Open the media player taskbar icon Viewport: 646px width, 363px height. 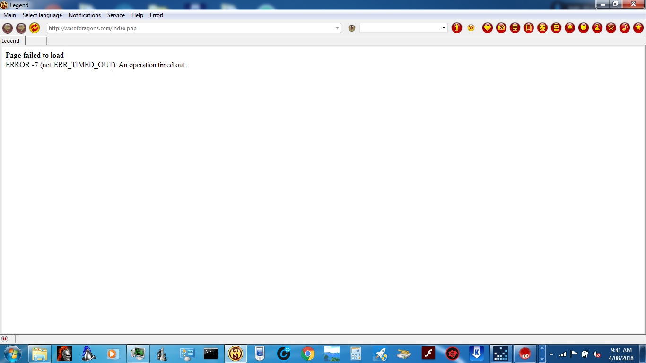(113, 354)
